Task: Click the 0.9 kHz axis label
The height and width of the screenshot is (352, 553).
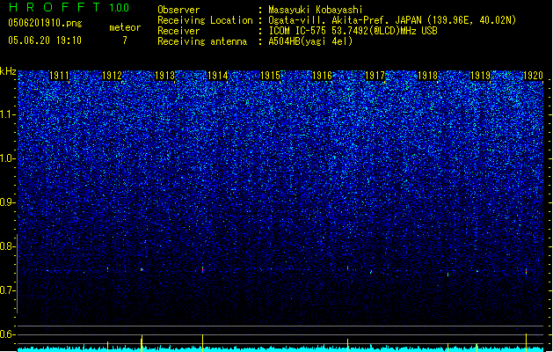Action: tap(8, 202)
